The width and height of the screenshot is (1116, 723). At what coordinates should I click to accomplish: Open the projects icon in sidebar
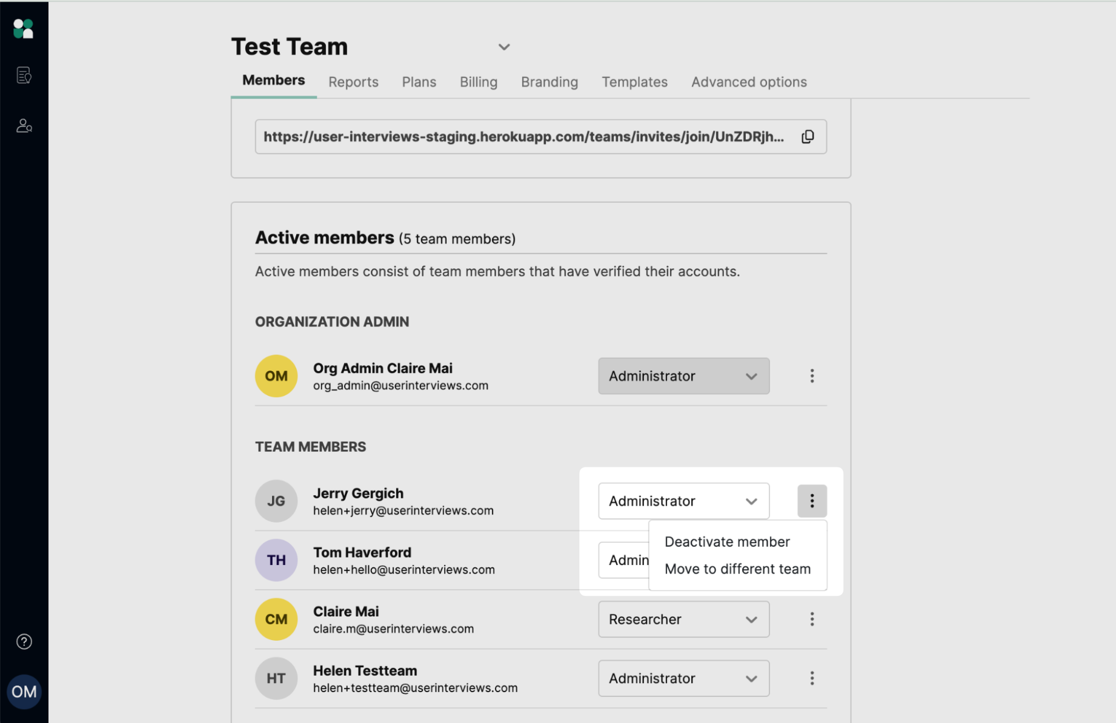24,75
